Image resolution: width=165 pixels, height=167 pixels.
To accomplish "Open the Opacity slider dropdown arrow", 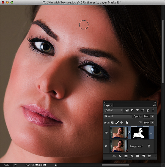I will (152, 116).
